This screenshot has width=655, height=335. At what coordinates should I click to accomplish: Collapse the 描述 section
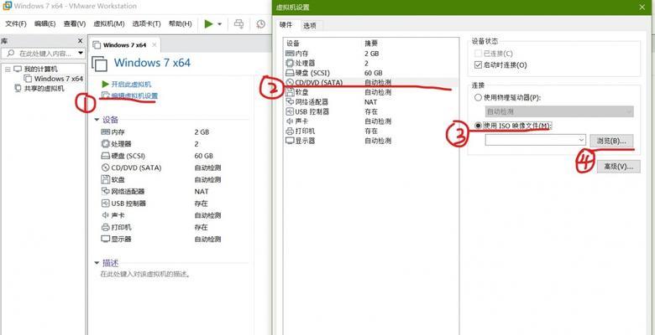click(x=97, y=263)
